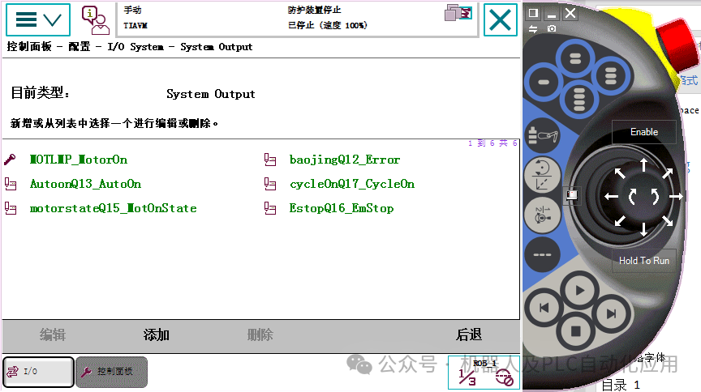
Task: Switch to the I/O task tab
Action: pyautogui.click(x=38, y=372)
